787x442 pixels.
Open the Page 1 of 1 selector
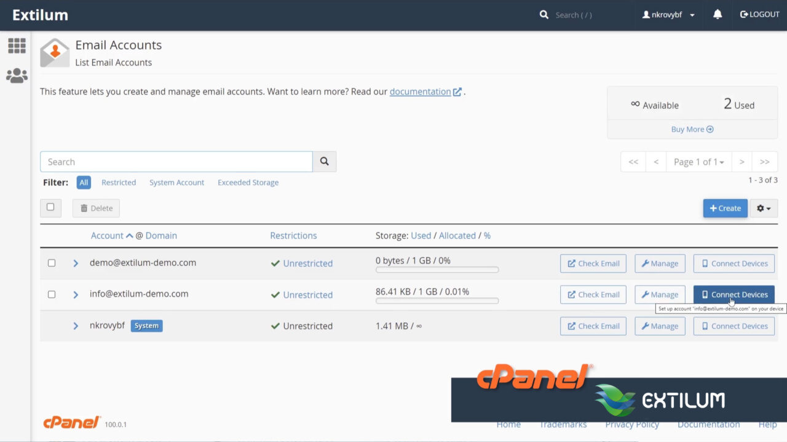[x=699, y=161]
